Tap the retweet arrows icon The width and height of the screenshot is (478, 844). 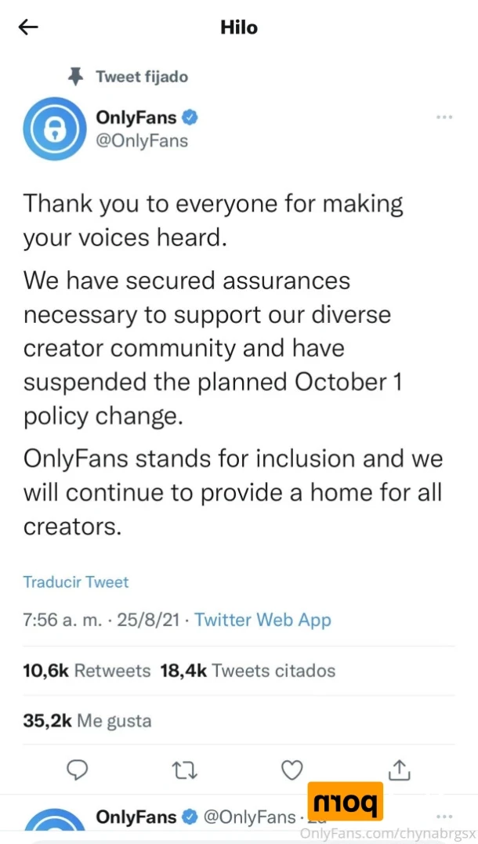point(185,771)
